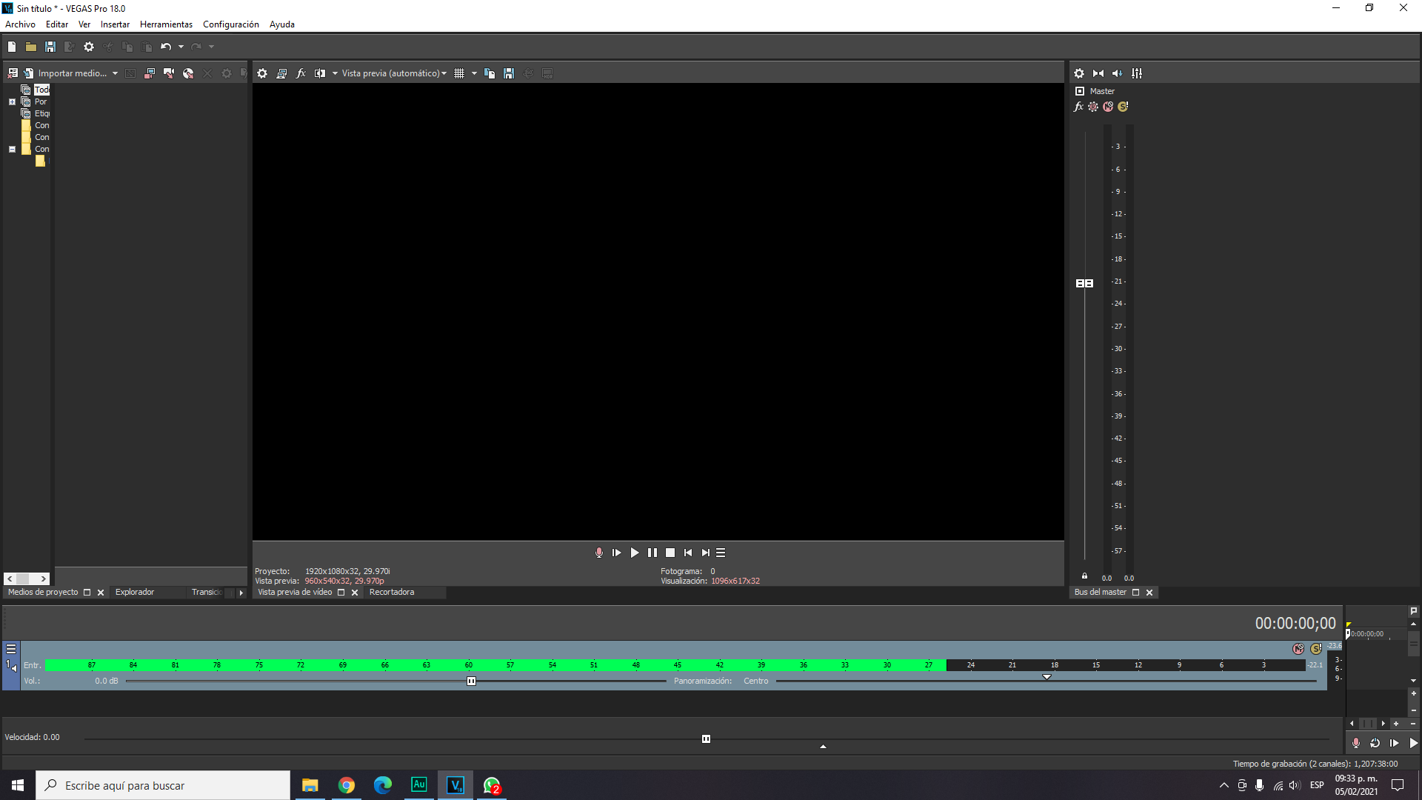This screenshot has height=800, width=1422.
Task: Save snapshot of preview to file
Action: (509, 73)
